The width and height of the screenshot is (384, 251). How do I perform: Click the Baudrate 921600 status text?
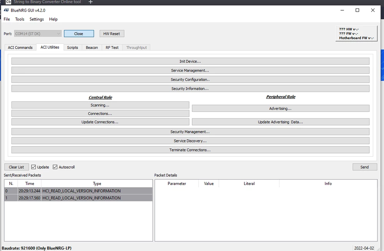pyautogui.click(x=37, y=248)
